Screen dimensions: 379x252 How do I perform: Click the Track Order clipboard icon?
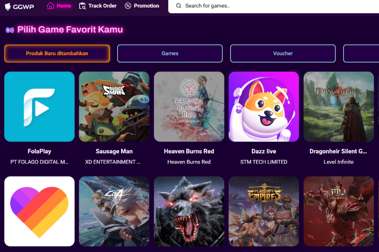tap(82, 6)
